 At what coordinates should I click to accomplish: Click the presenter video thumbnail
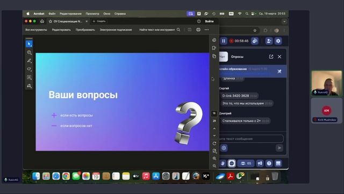point(326,84)
